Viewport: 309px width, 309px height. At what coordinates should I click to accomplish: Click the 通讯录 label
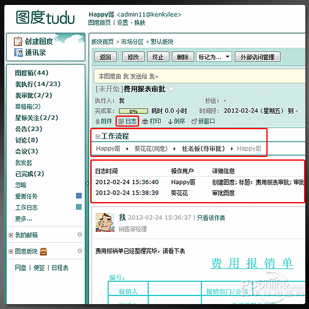(35, 53)
